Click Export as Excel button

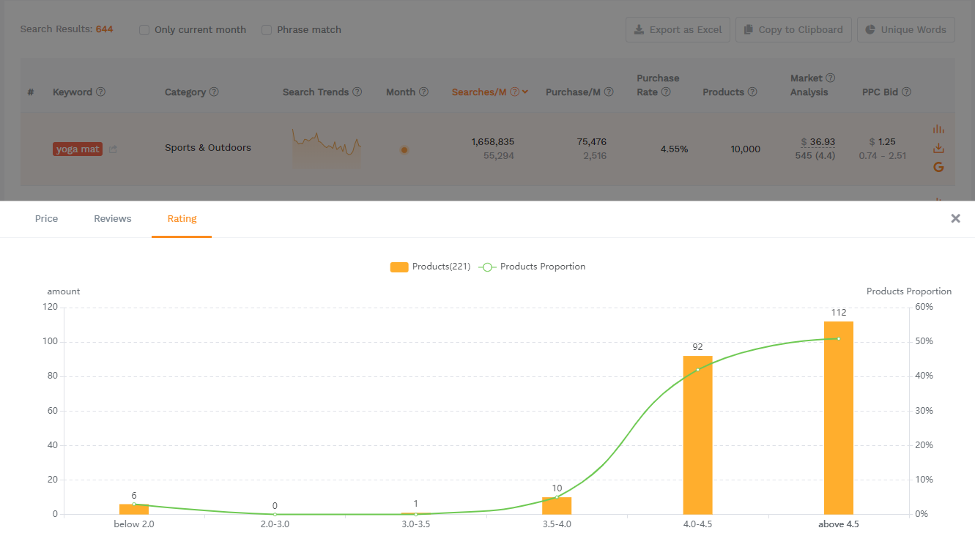[x=678, y=30]
